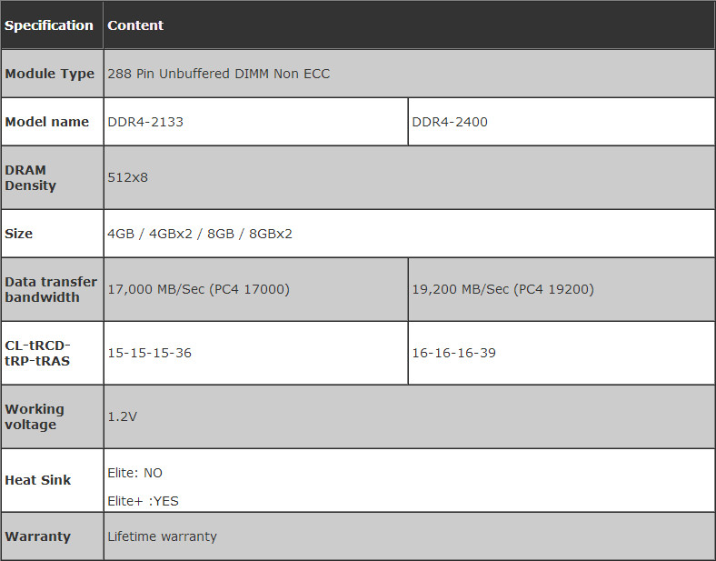This screenshot has width=716, height=561.
Task: Click the Data transfer bandwidth label
Action: click(x=51, y=289)
